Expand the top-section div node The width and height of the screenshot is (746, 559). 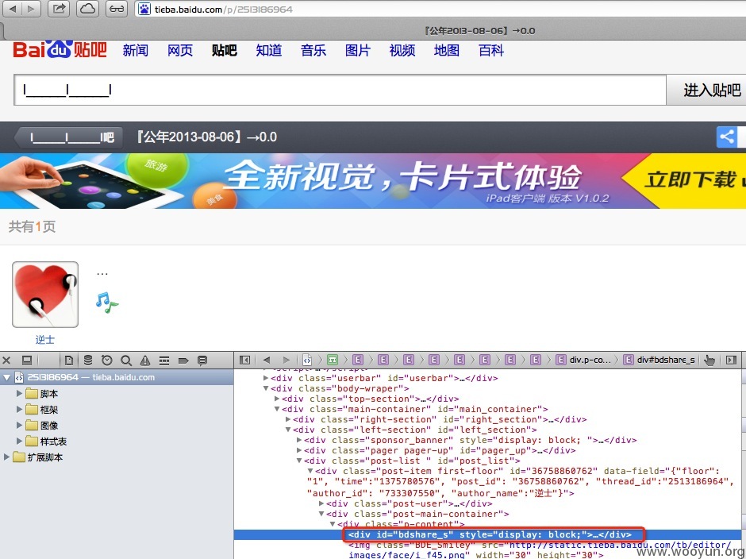(277, 399)
